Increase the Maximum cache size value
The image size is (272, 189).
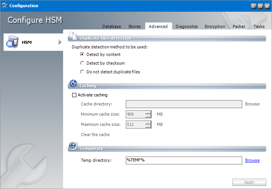[148, 123]
